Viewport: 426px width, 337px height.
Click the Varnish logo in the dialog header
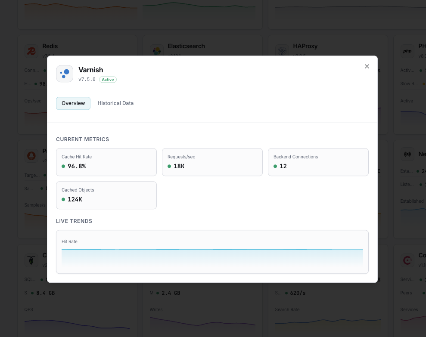coord(65,74)
